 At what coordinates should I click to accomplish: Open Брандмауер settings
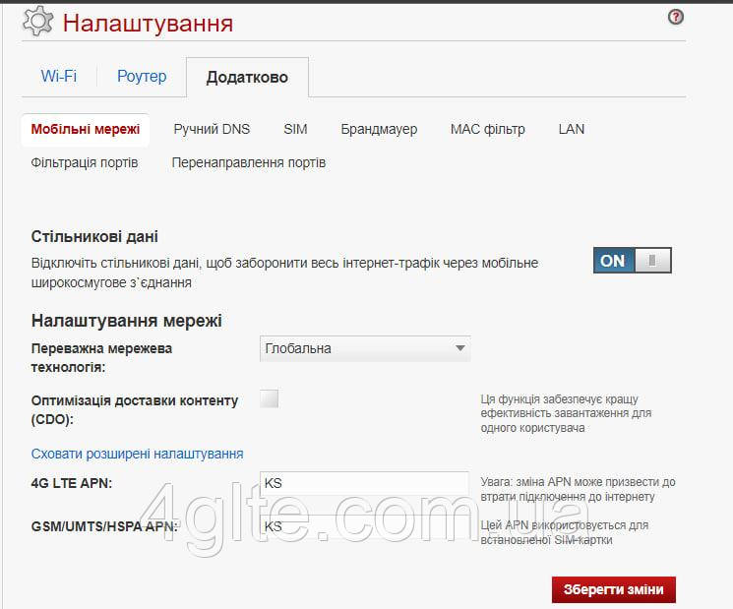click(x=379, y=129)
